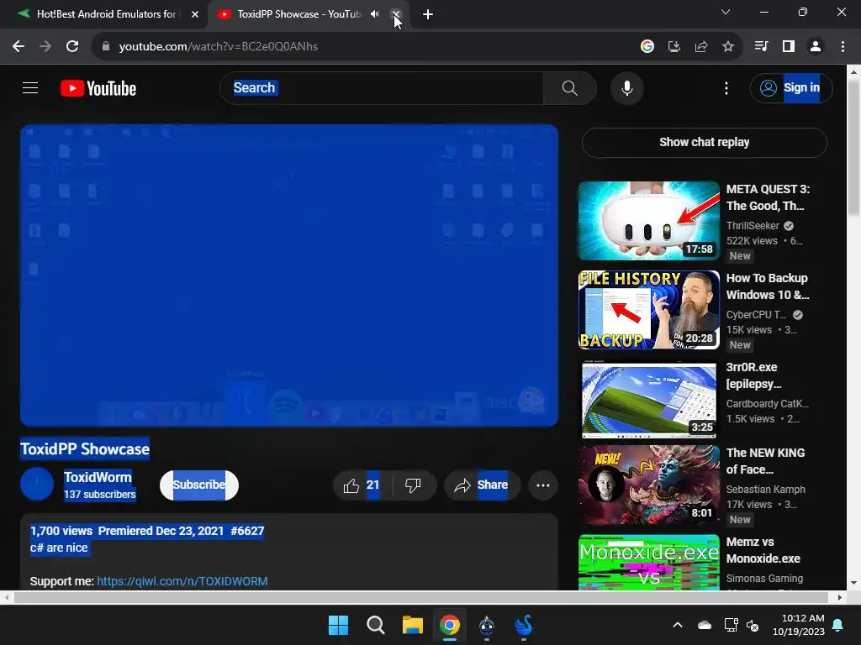
Task: Reload the YouTube page
Action: tap(72, 47)
